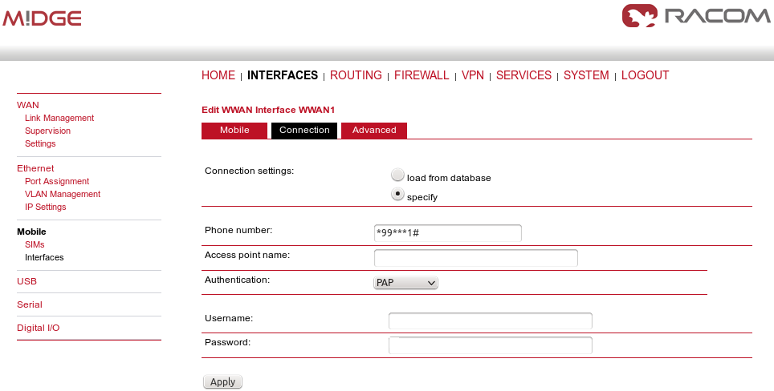Viewport: 774px width, 391px height.
Task: Open WAN Settings in sidebar
Action: coord(40,143)
